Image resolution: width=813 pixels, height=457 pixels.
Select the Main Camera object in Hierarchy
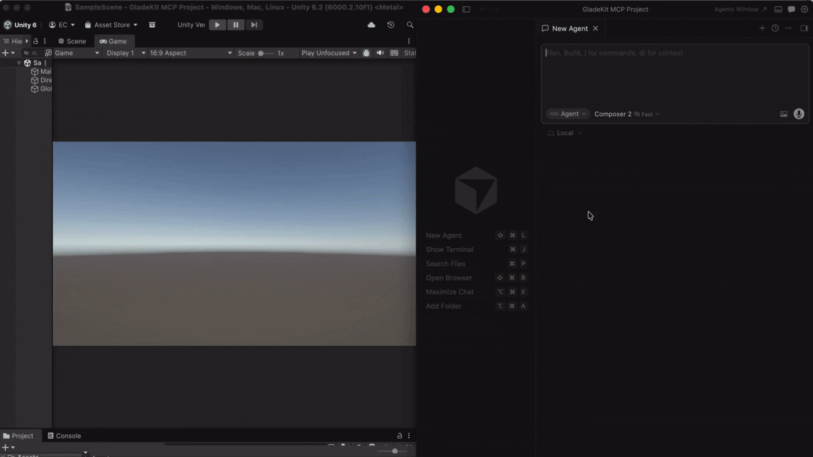[41, 71]
